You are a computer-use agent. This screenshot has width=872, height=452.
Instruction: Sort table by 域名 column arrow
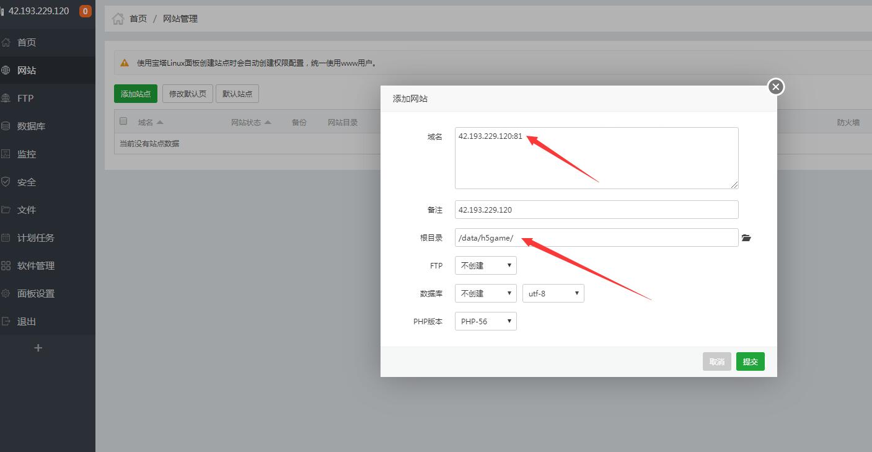tap(160, 122)
